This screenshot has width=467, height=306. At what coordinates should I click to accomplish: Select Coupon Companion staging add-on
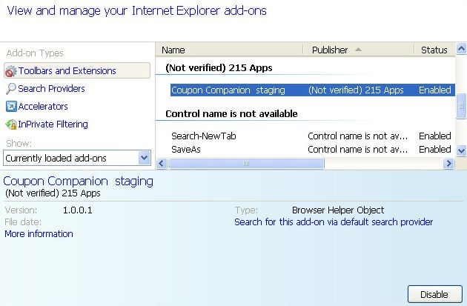222,90
